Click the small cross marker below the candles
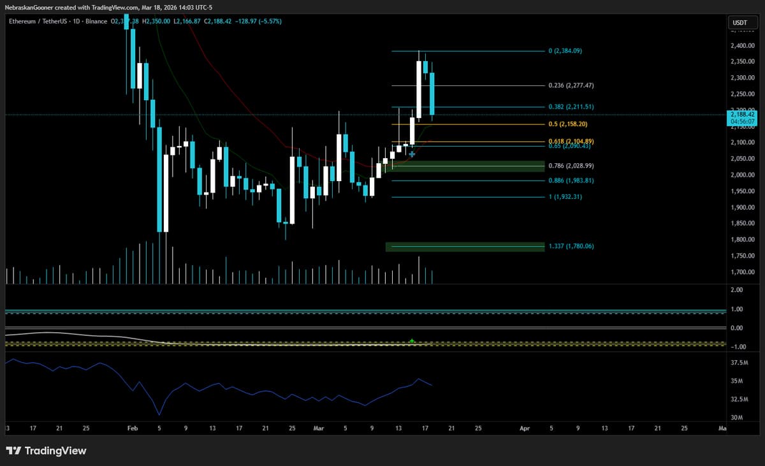 click(x=413, y=154)
